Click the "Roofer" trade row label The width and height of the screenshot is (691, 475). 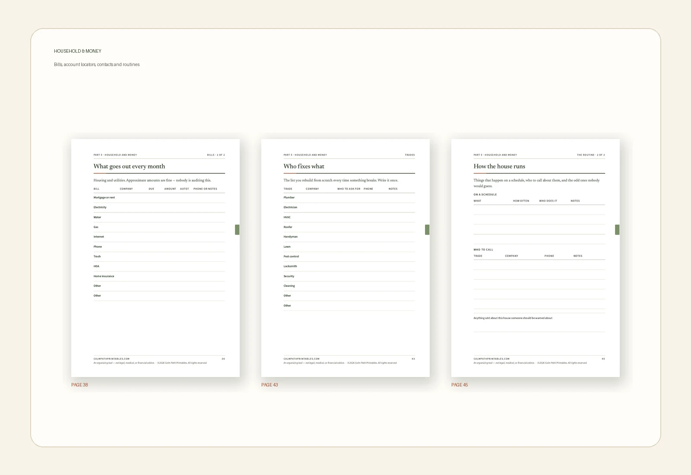coord(288,227)
